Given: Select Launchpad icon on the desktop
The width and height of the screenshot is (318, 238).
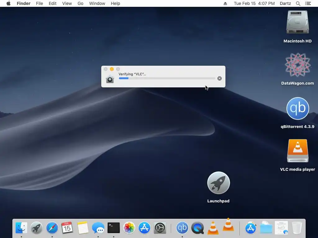Looking at the screenshot, I should pyautogui.click(x=218, y=183).
